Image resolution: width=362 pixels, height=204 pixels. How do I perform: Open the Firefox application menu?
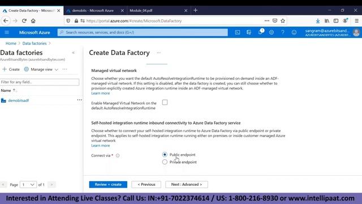(357, 21)
